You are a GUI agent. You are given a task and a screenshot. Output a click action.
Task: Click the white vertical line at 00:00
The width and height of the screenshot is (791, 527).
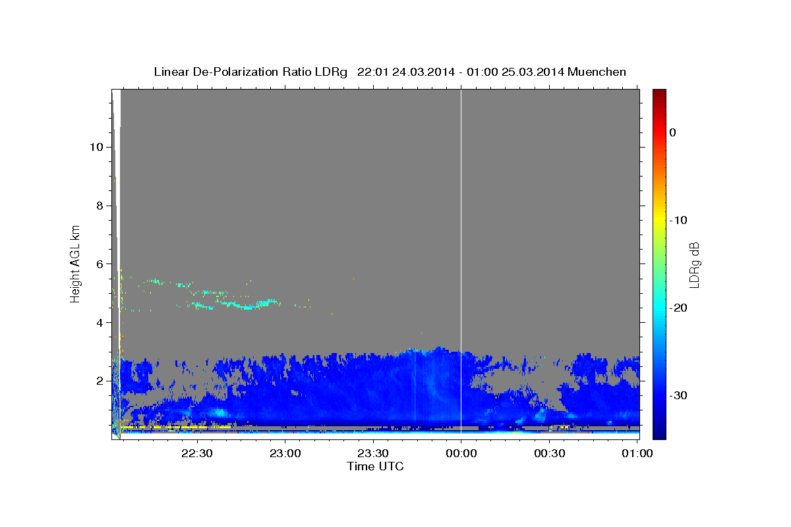coord(461,263)
